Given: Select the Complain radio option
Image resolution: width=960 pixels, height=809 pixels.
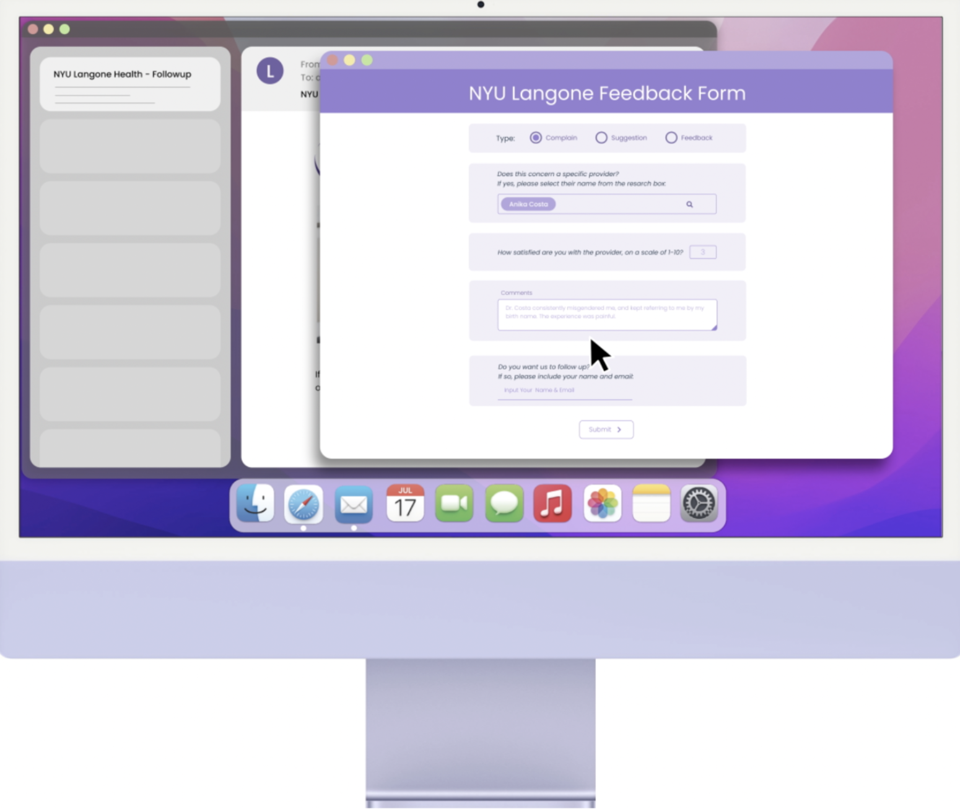Looking at the screenshot, I should [x=536, y=138].
